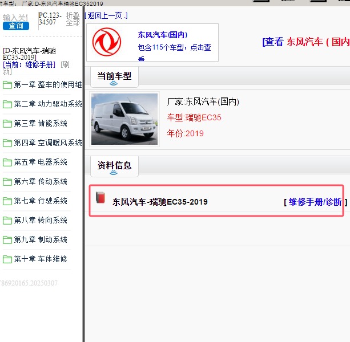Focus the keyword input field 输入关键
Viewport: 350px width, 342px height.
15,18
